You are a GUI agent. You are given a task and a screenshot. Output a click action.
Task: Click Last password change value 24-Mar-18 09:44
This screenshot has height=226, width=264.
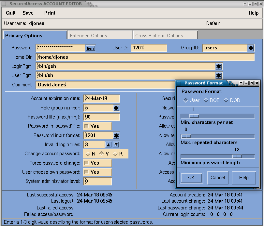[225, 208]
